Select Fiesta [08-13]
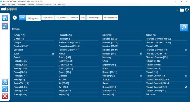 click(x=20, y=72)
